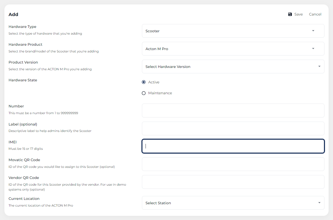Click the Vendor QR Code input field

pos(233,182)
